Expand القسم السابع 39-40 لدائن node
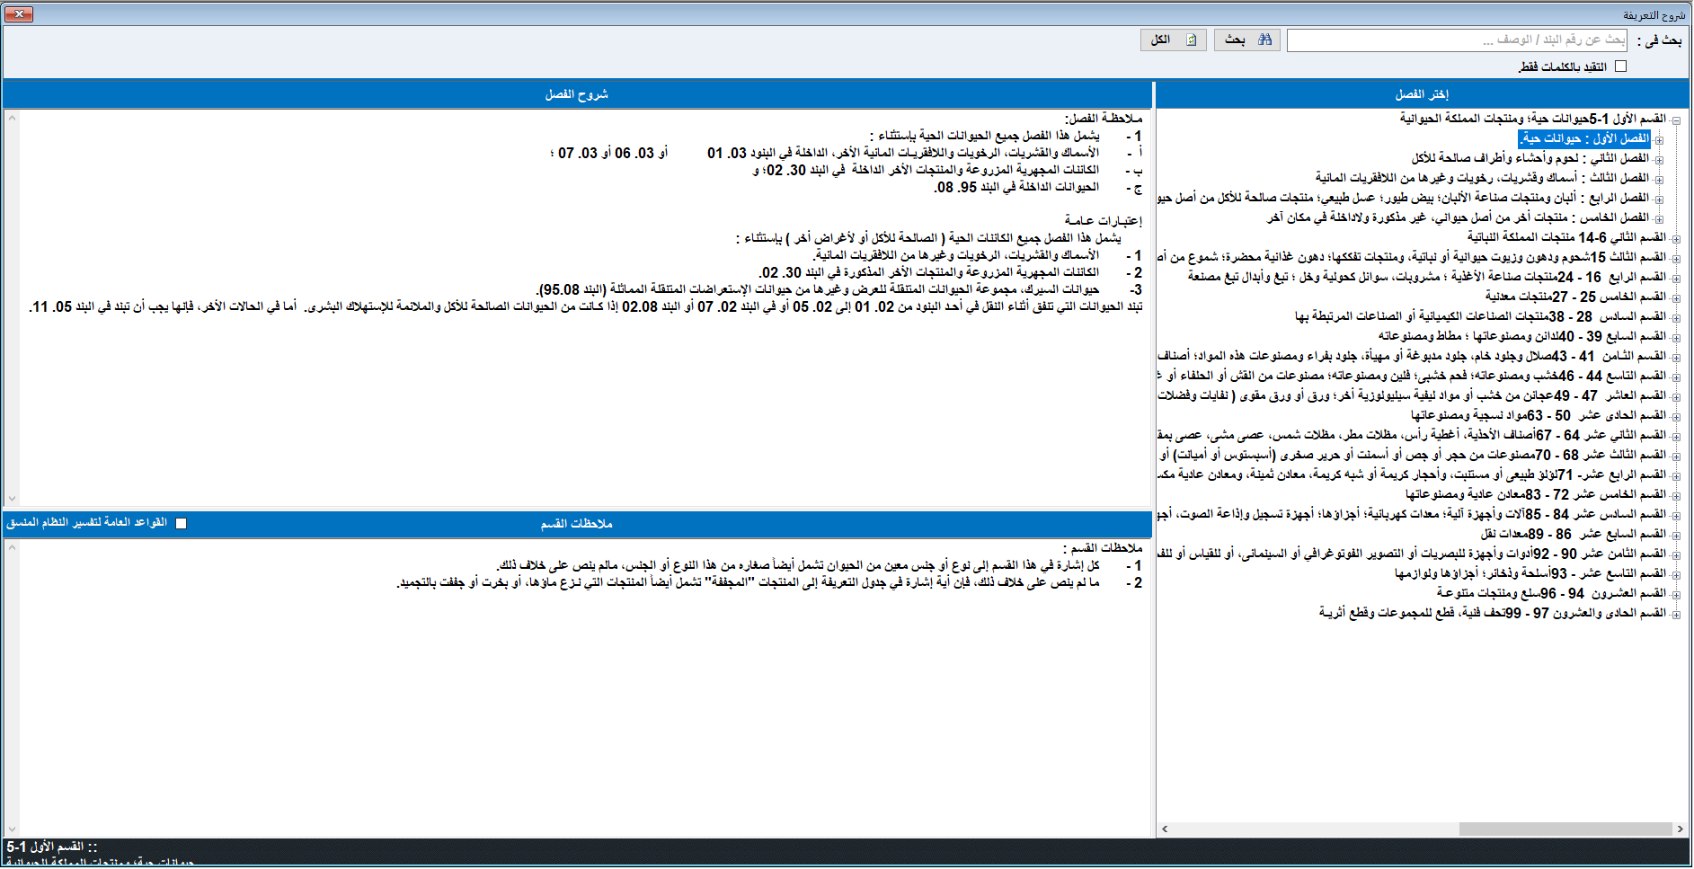The width and height of the screenshot is (1694, 869). click(1676, 337)
